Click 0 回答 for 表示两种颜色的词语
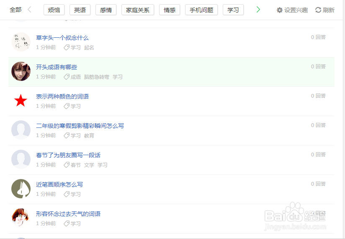The height and width of the screenshot is (239, 345). 318,96
